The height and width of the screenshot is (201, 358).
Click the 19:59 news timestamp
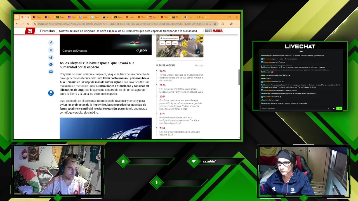pos(162,128)
